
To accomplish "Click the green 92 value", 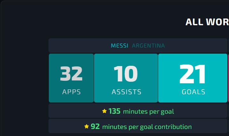I will pos(95,126).
